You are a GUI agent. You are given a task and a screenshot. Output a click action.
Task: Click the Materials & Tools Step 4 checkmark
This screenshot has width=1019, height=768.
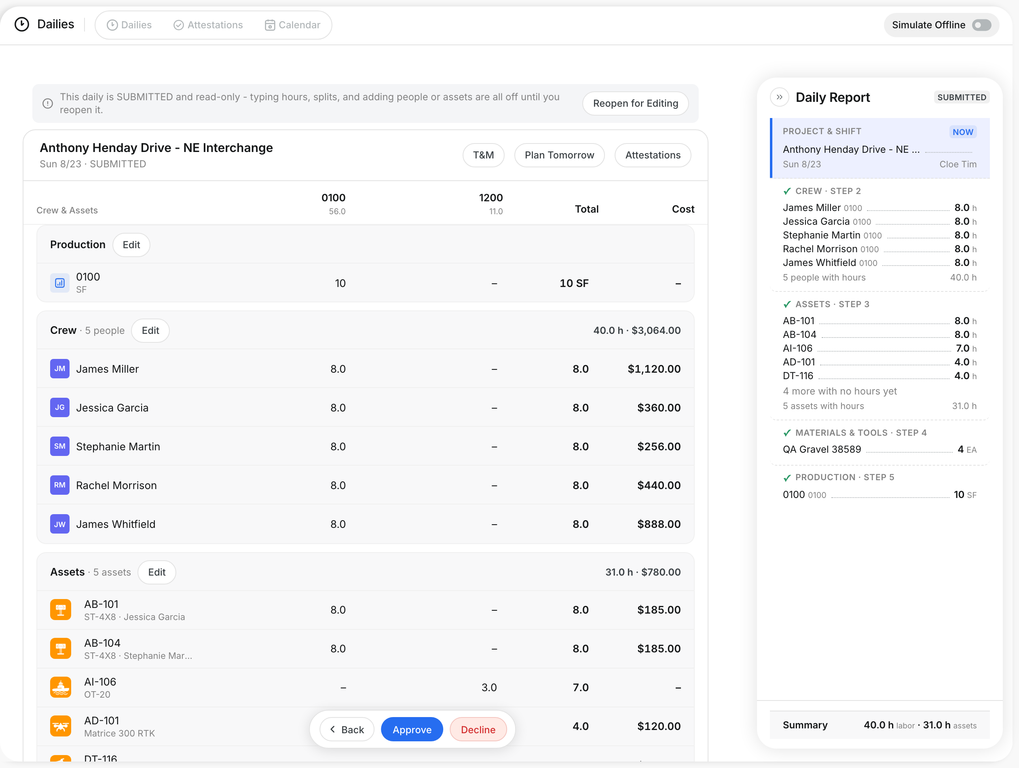(787, 433)
